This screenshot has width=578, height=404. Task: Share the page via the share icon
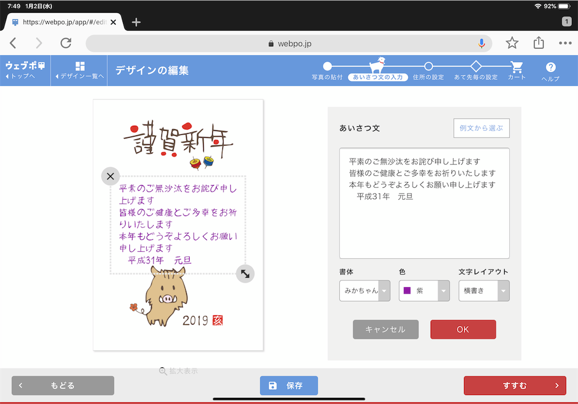click(538, 42)
